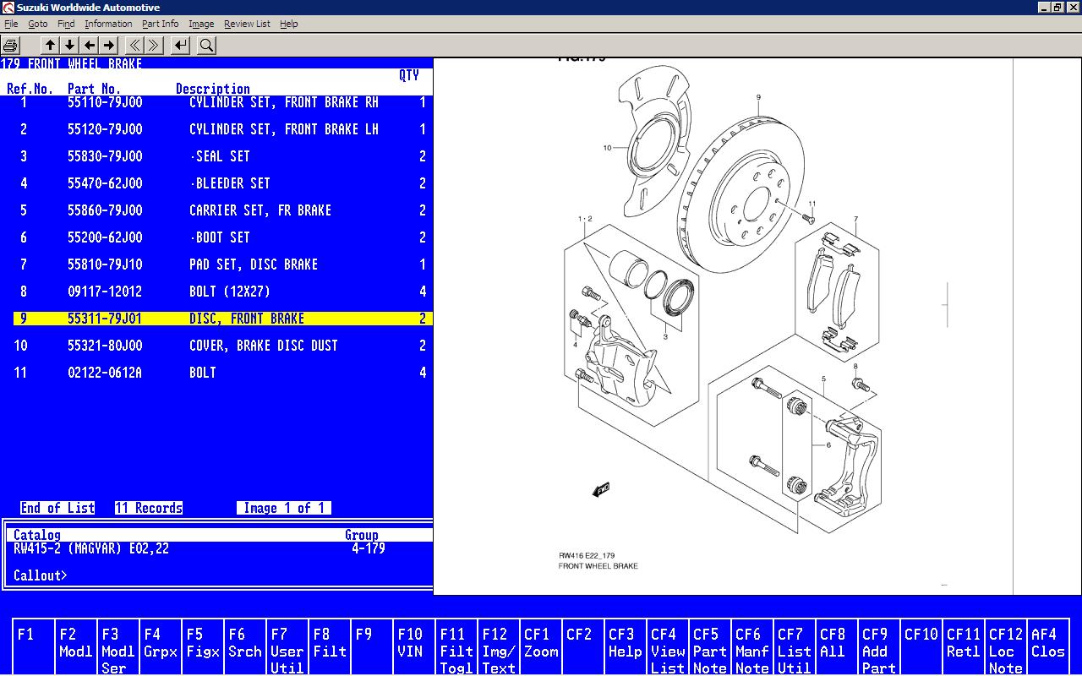Screen dimensions: 1082x676
Task: Select the 55830-79J00 seal set row
Action: coord(223,156)
